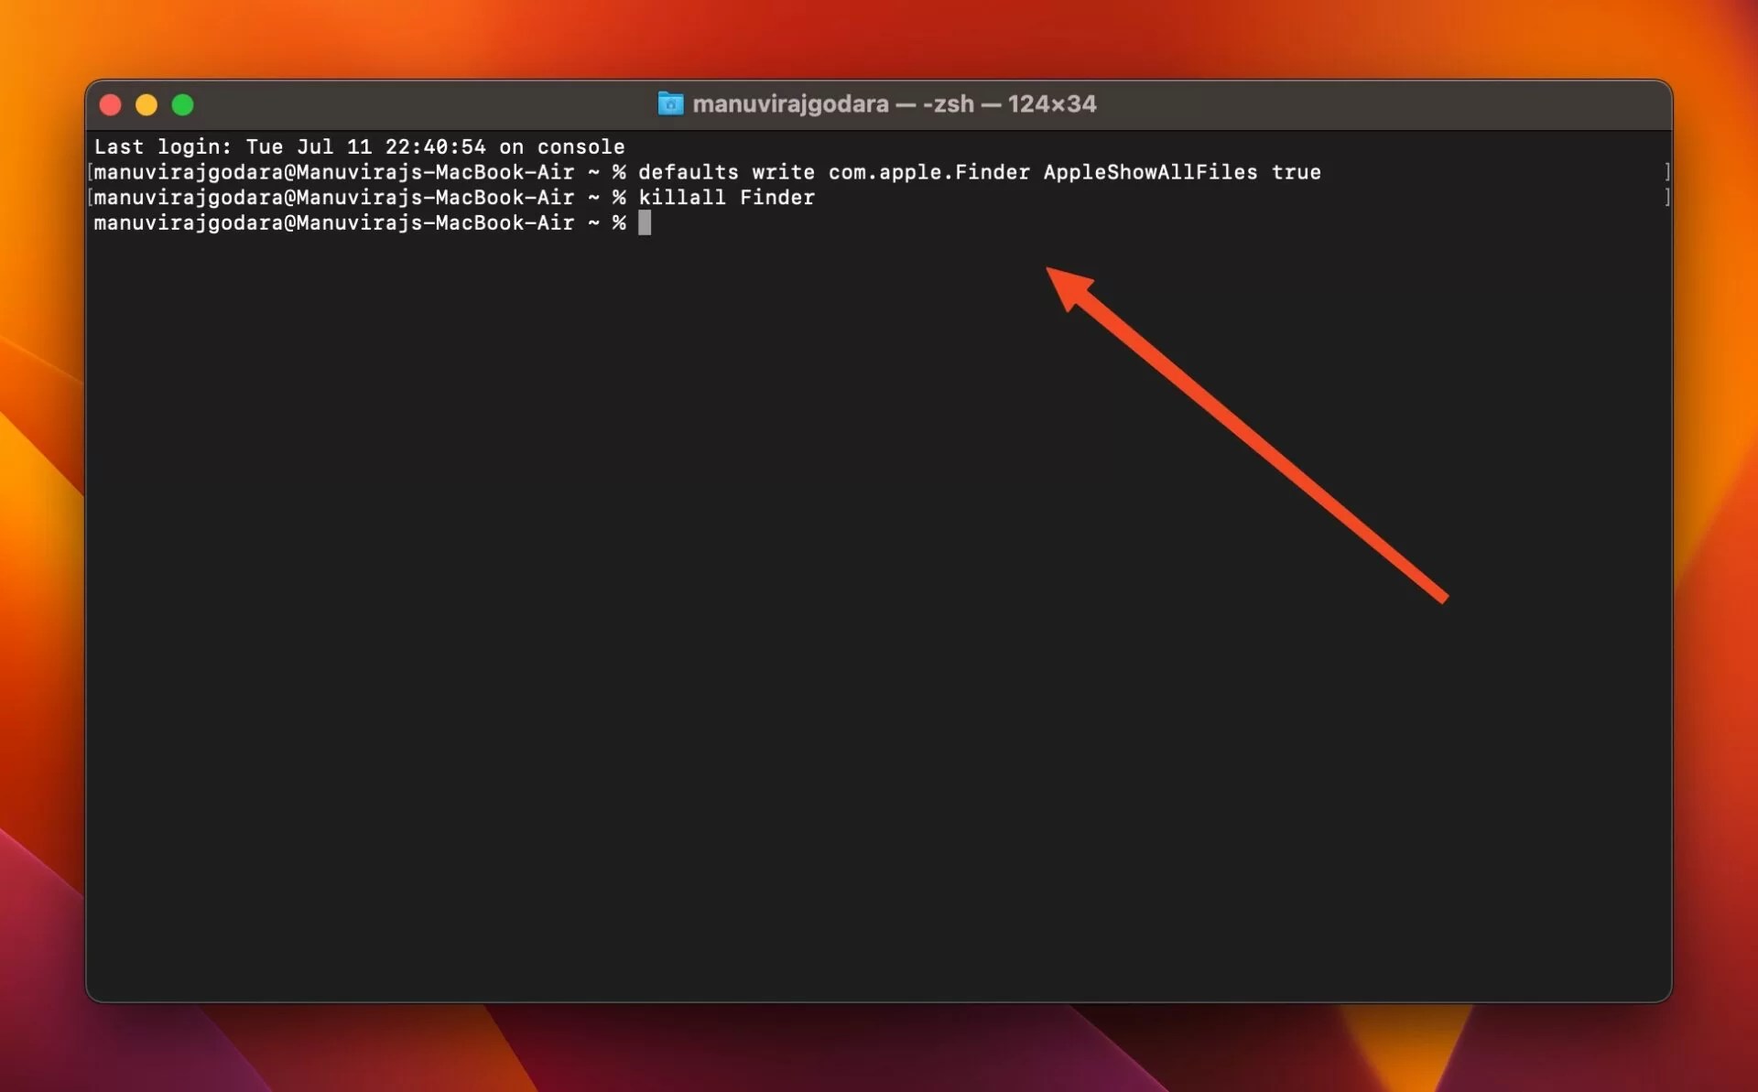This screenshot has height=1092, width=1758.
Task: Click the yellow minimize window control
Action: tap(146, 104)
